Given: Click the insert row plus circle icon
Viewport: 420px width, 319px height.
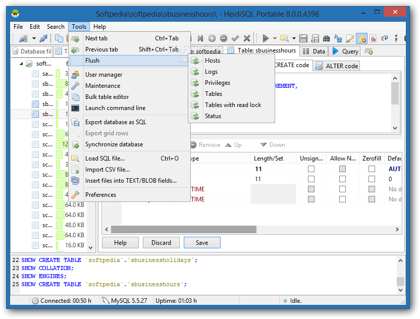Looking at the screenshot, I should tap(212, 38).
